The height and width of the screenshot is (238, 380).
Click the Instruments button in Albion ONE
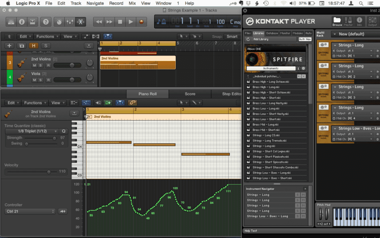pos(271,69)
